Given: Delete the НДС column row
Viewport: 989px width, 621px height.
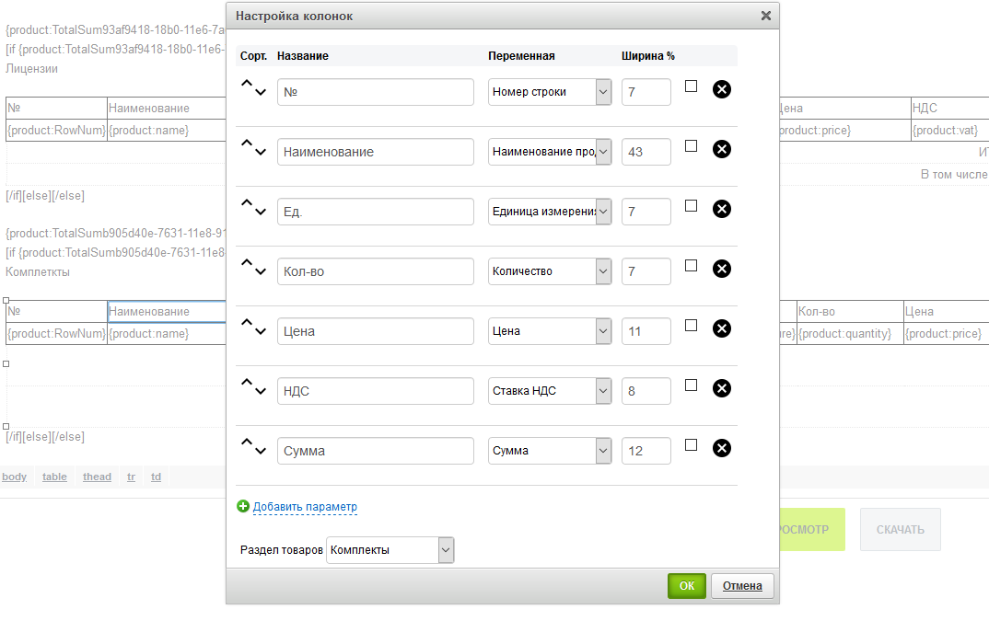Looking at the screenshot, I should tap(722, 388).
